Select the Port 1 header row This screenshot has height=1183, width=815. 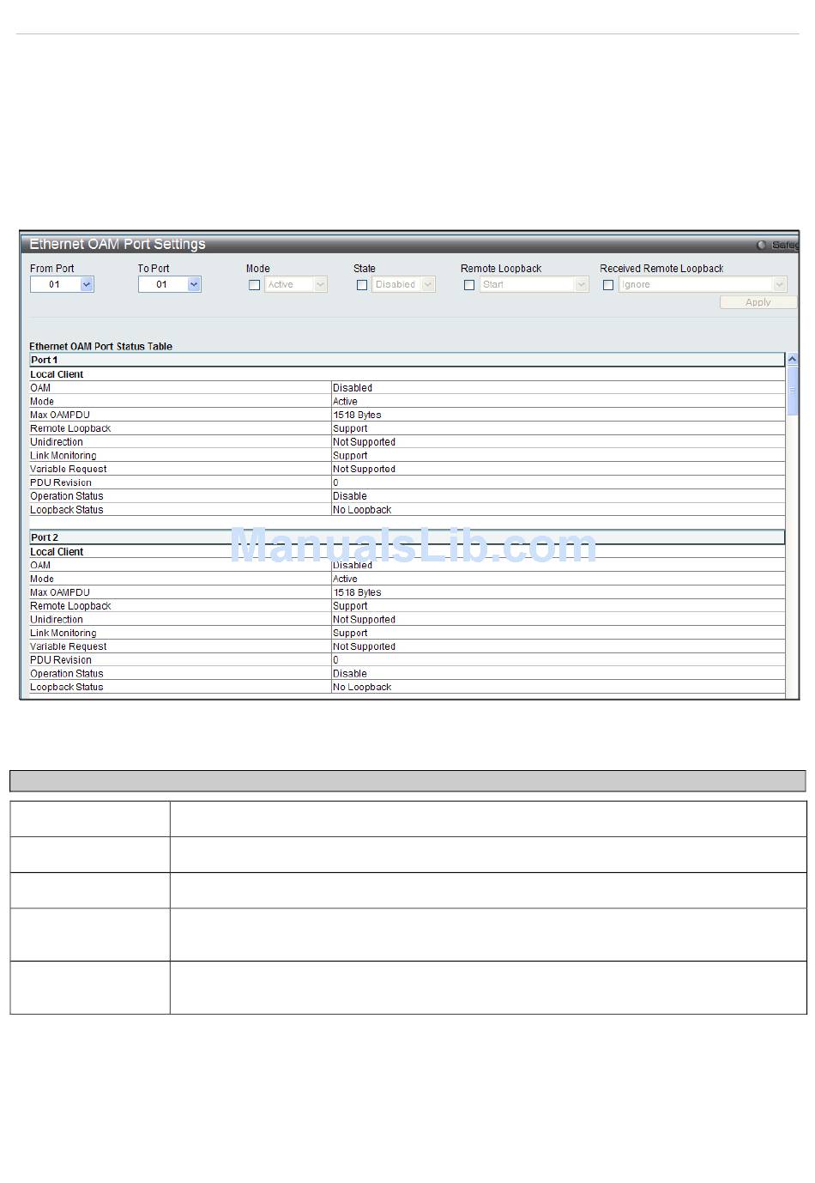coord(407,360)
